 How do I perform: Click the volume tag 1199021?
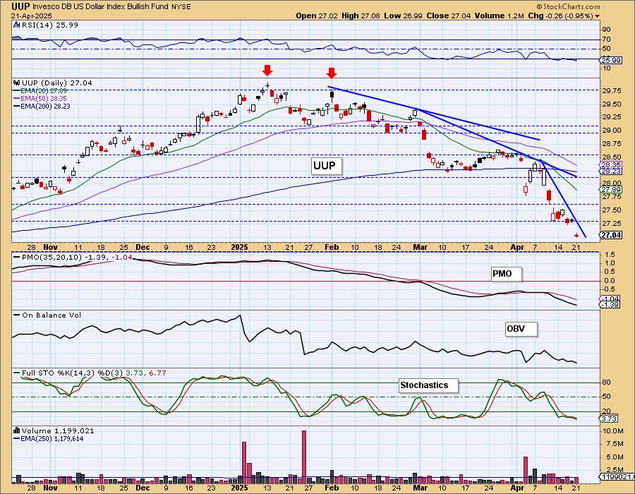617,477
